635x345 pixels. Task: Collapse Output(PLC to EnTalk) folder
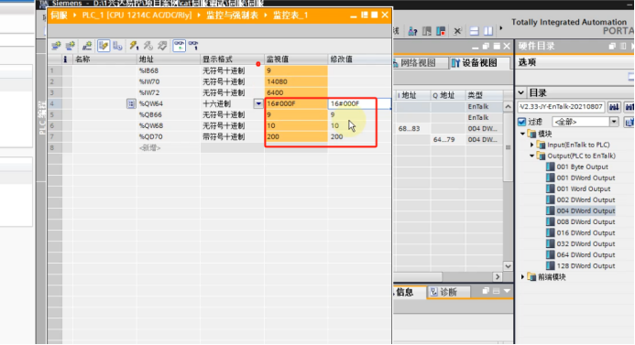(532, 156)
